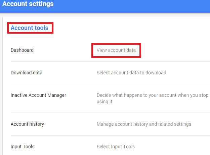Viewport: 210px width, 155px height.
Task: Click the empty blue header bar area
Action: (132, 6)
